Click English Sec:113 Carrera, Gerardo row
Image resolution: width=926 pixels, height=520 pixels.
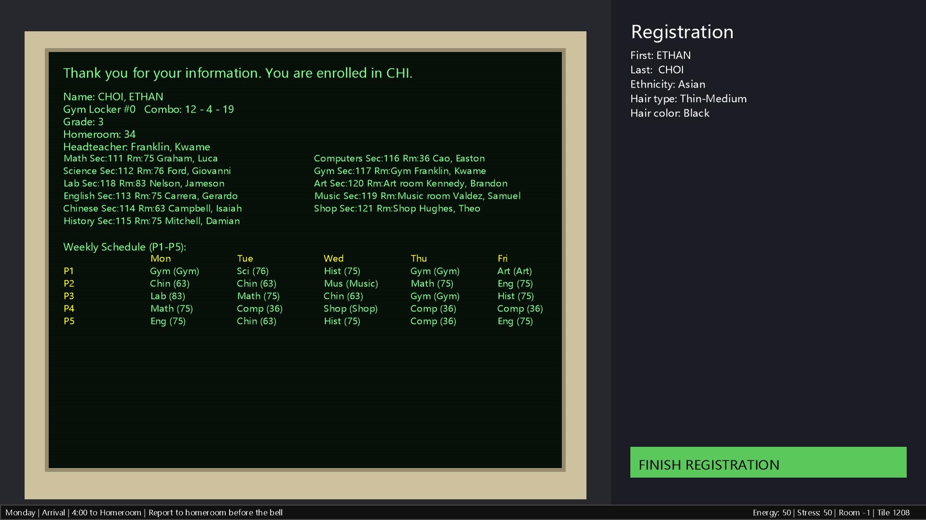tap(150, 196)
